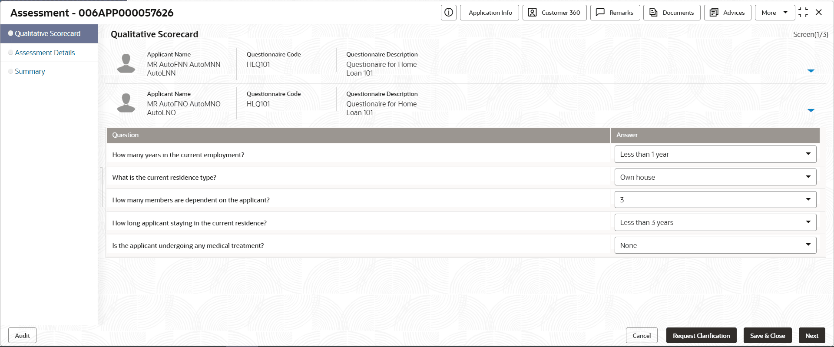Open Application Info
Viewport: 834px width, 347px height.
(490, 13)
